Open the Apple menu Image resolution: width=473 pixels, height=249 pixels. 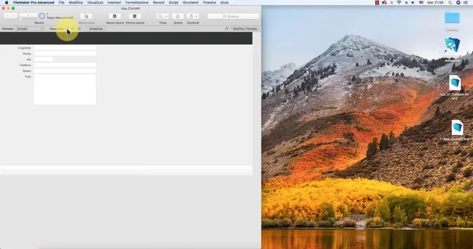click(x=6, y=3)
